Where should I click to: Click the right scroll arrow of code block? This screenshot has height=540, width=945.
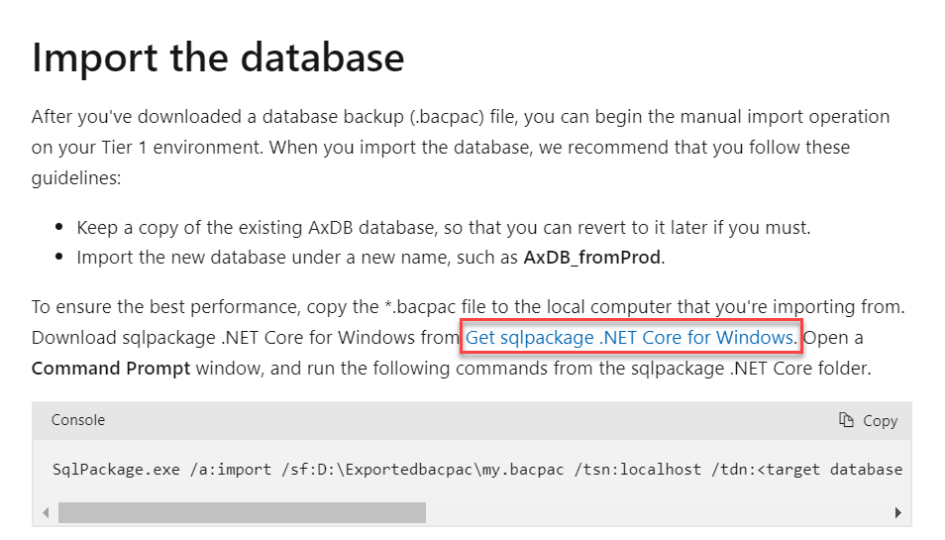pos(897,512)
